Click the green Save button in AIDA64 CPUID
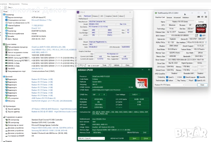211x142 pixels. point(134,138)
